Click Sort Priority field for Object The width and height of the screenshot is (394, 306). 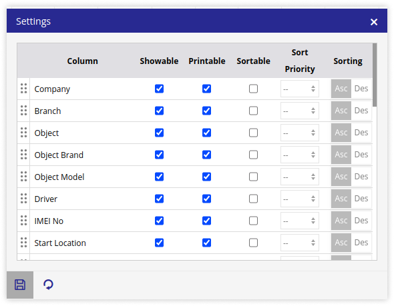(x=300, y=133)
